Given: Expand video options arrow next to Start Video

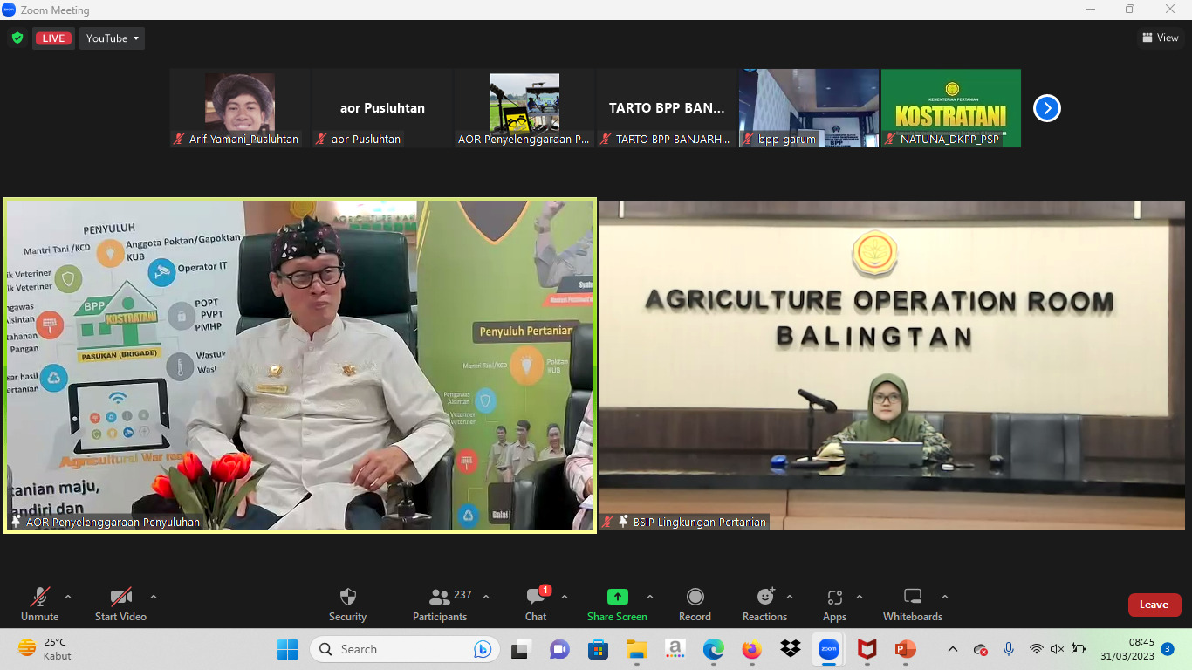Looking at the screenshot, I should [154, 597].
